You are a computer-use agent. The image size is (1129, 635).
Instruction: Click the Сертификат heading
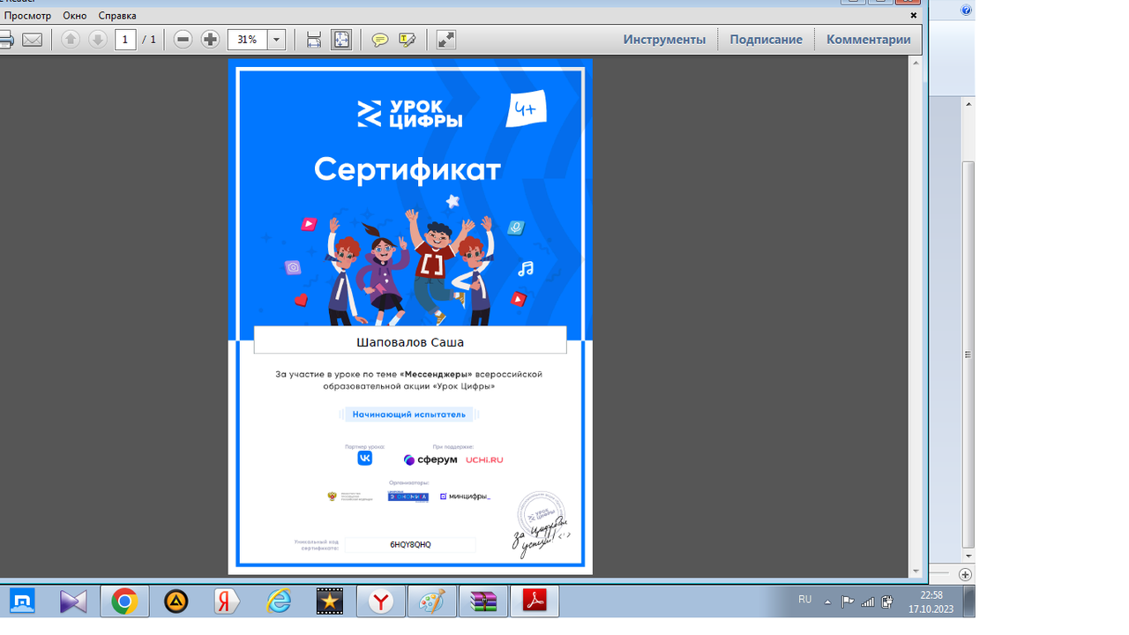tap(407, 168)
